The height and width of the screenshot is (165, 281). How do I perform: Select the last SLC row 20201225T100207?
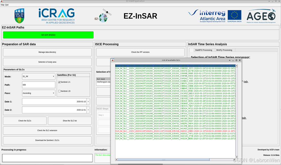[175, 138]
